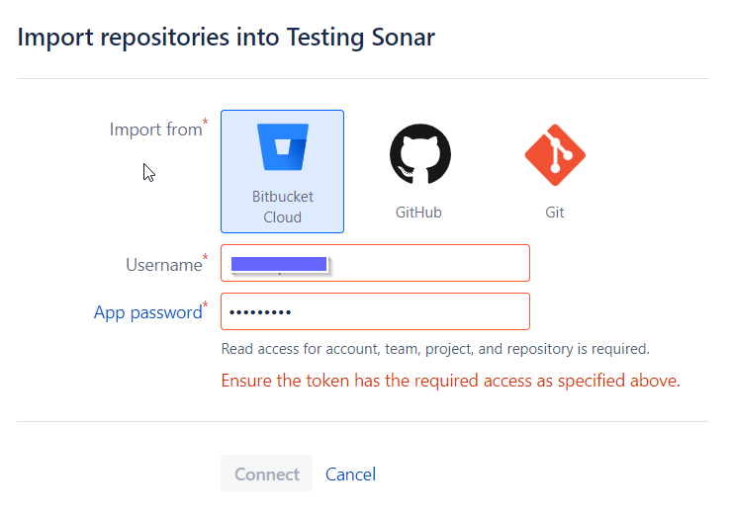Click the red asterisk beside App password
Screen dimensions: 732x517
coord(205,304)
